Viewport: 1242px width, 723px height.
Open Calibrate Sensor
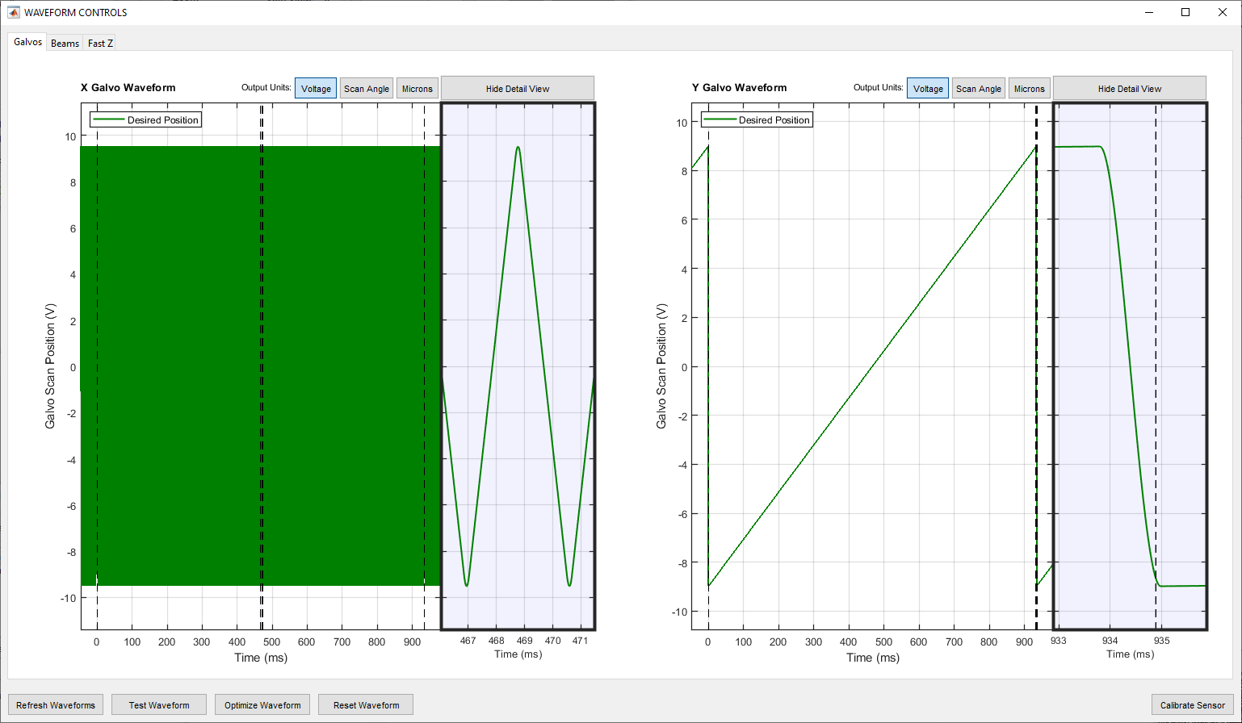coord(1192,705)
